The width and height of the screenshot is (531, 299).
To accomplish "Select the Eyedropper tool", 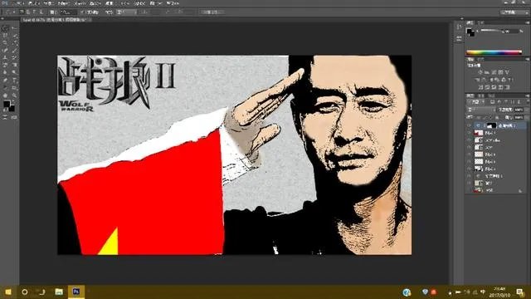I will click(15, 42).
